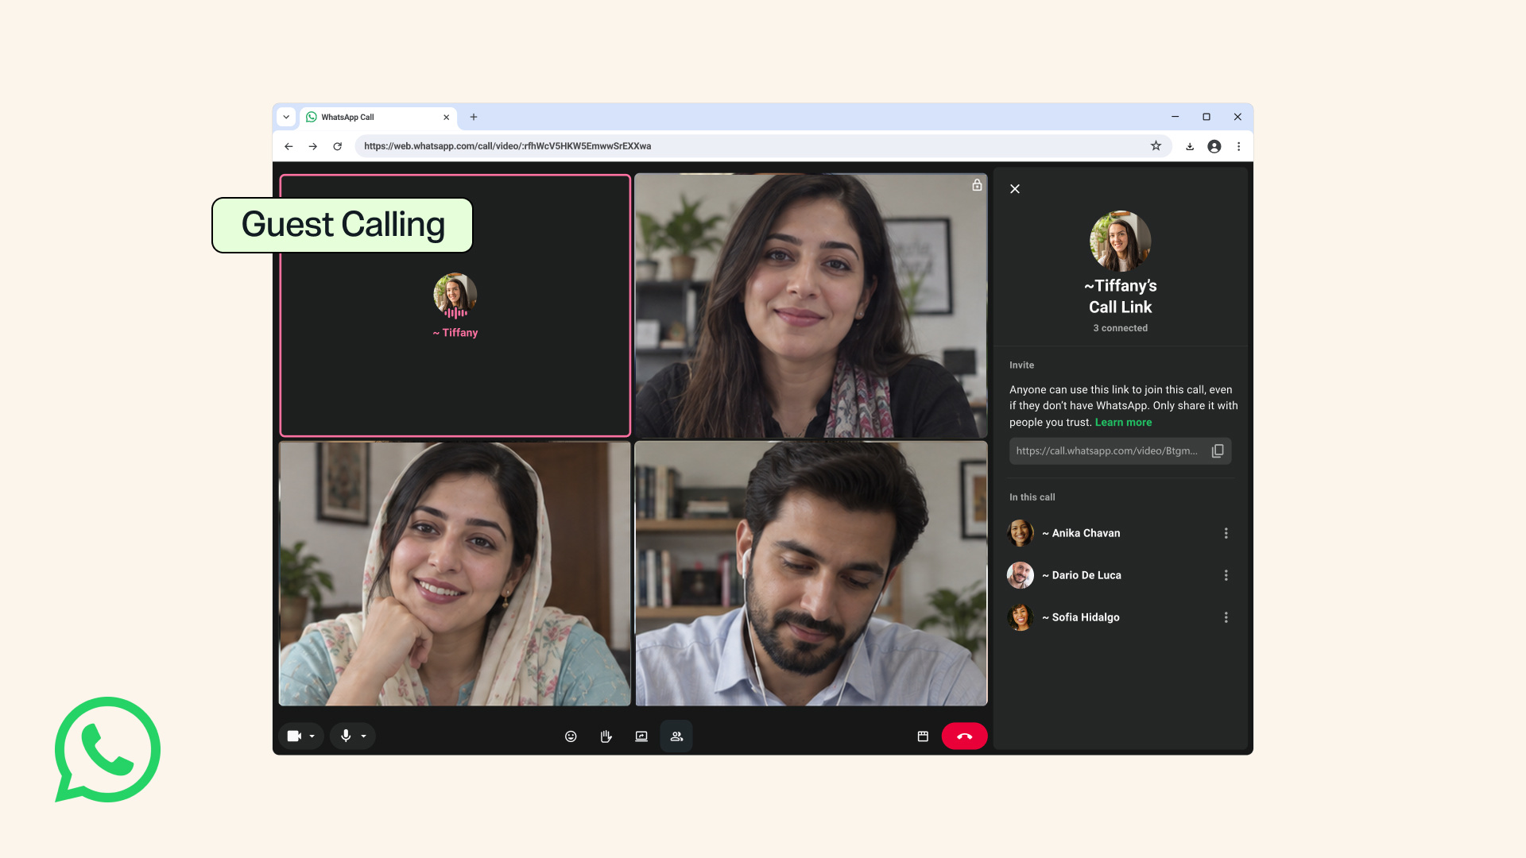Open options for Sofia Hidalgo
This screenshot has height=858, width=1526.
point(1226,617)
